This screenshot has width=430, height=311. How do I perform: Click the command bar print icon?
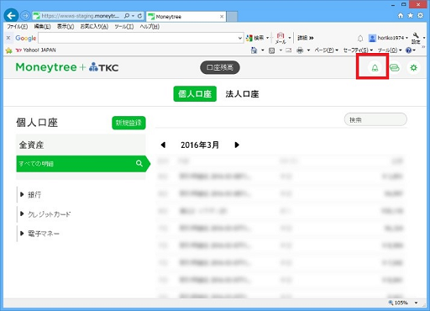(300, 50)
